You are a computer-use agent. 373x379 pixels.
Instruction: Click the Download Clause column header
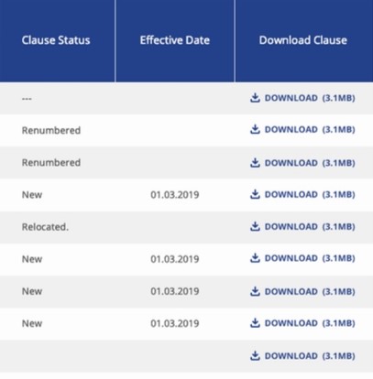click(303, 40)
